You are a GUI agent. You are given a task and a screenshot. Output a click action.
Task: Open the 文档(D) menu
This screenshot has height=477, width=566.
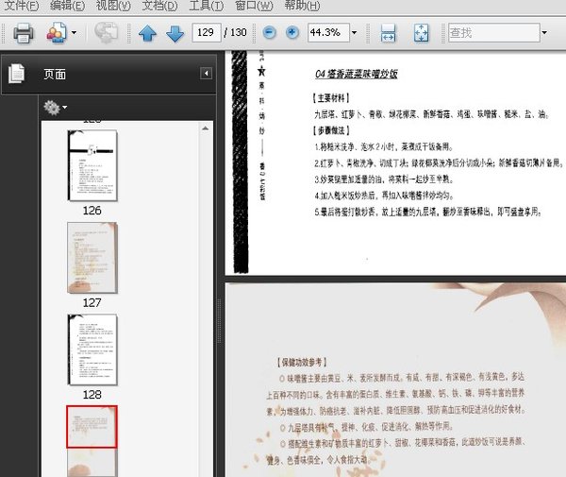(159, 6)
